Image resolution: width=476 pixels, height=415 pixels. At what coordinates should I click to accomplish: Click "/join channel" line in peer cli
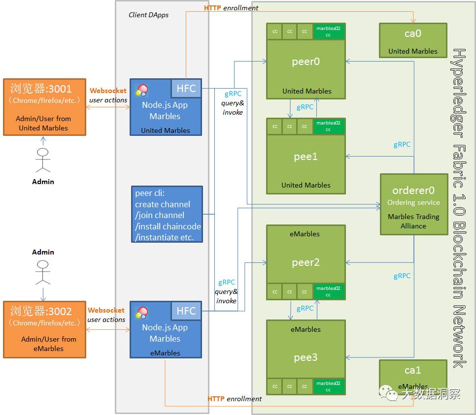point(160,215)
